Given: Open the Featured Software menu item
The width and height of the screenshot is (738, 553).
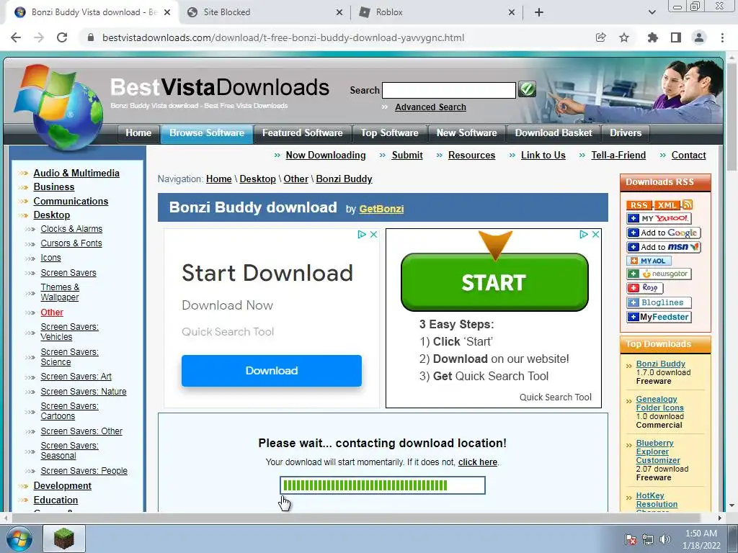Looking at the screenshot, I should tap(302, 133).
